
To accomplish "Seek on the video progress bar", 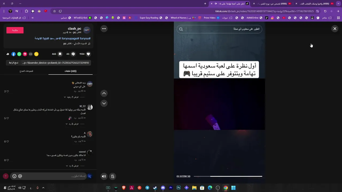I will click(228, 176).
